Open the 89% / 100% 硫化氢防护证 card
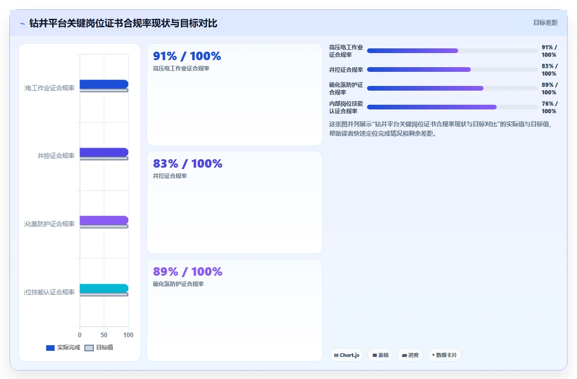Viewport: 577px width, 379px height. (234, 310)
